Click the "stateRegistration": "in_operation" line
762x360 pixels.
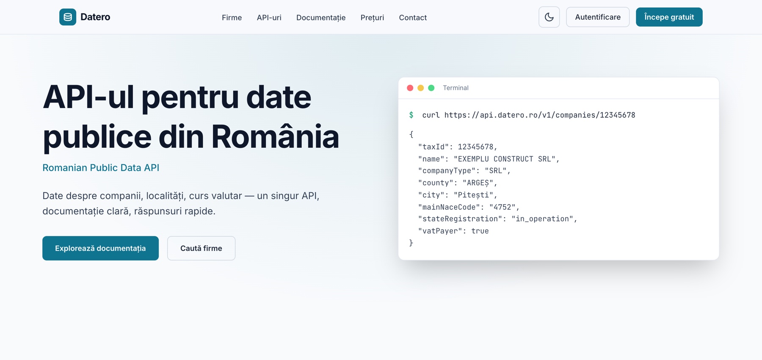(497, 219)
